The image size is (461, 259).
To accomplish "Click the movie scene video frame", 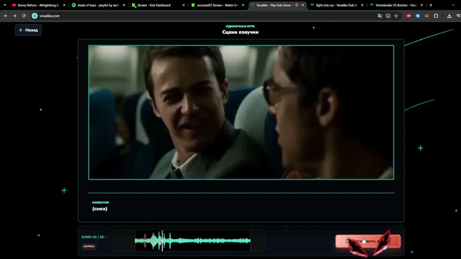I will tap(241, 112).
